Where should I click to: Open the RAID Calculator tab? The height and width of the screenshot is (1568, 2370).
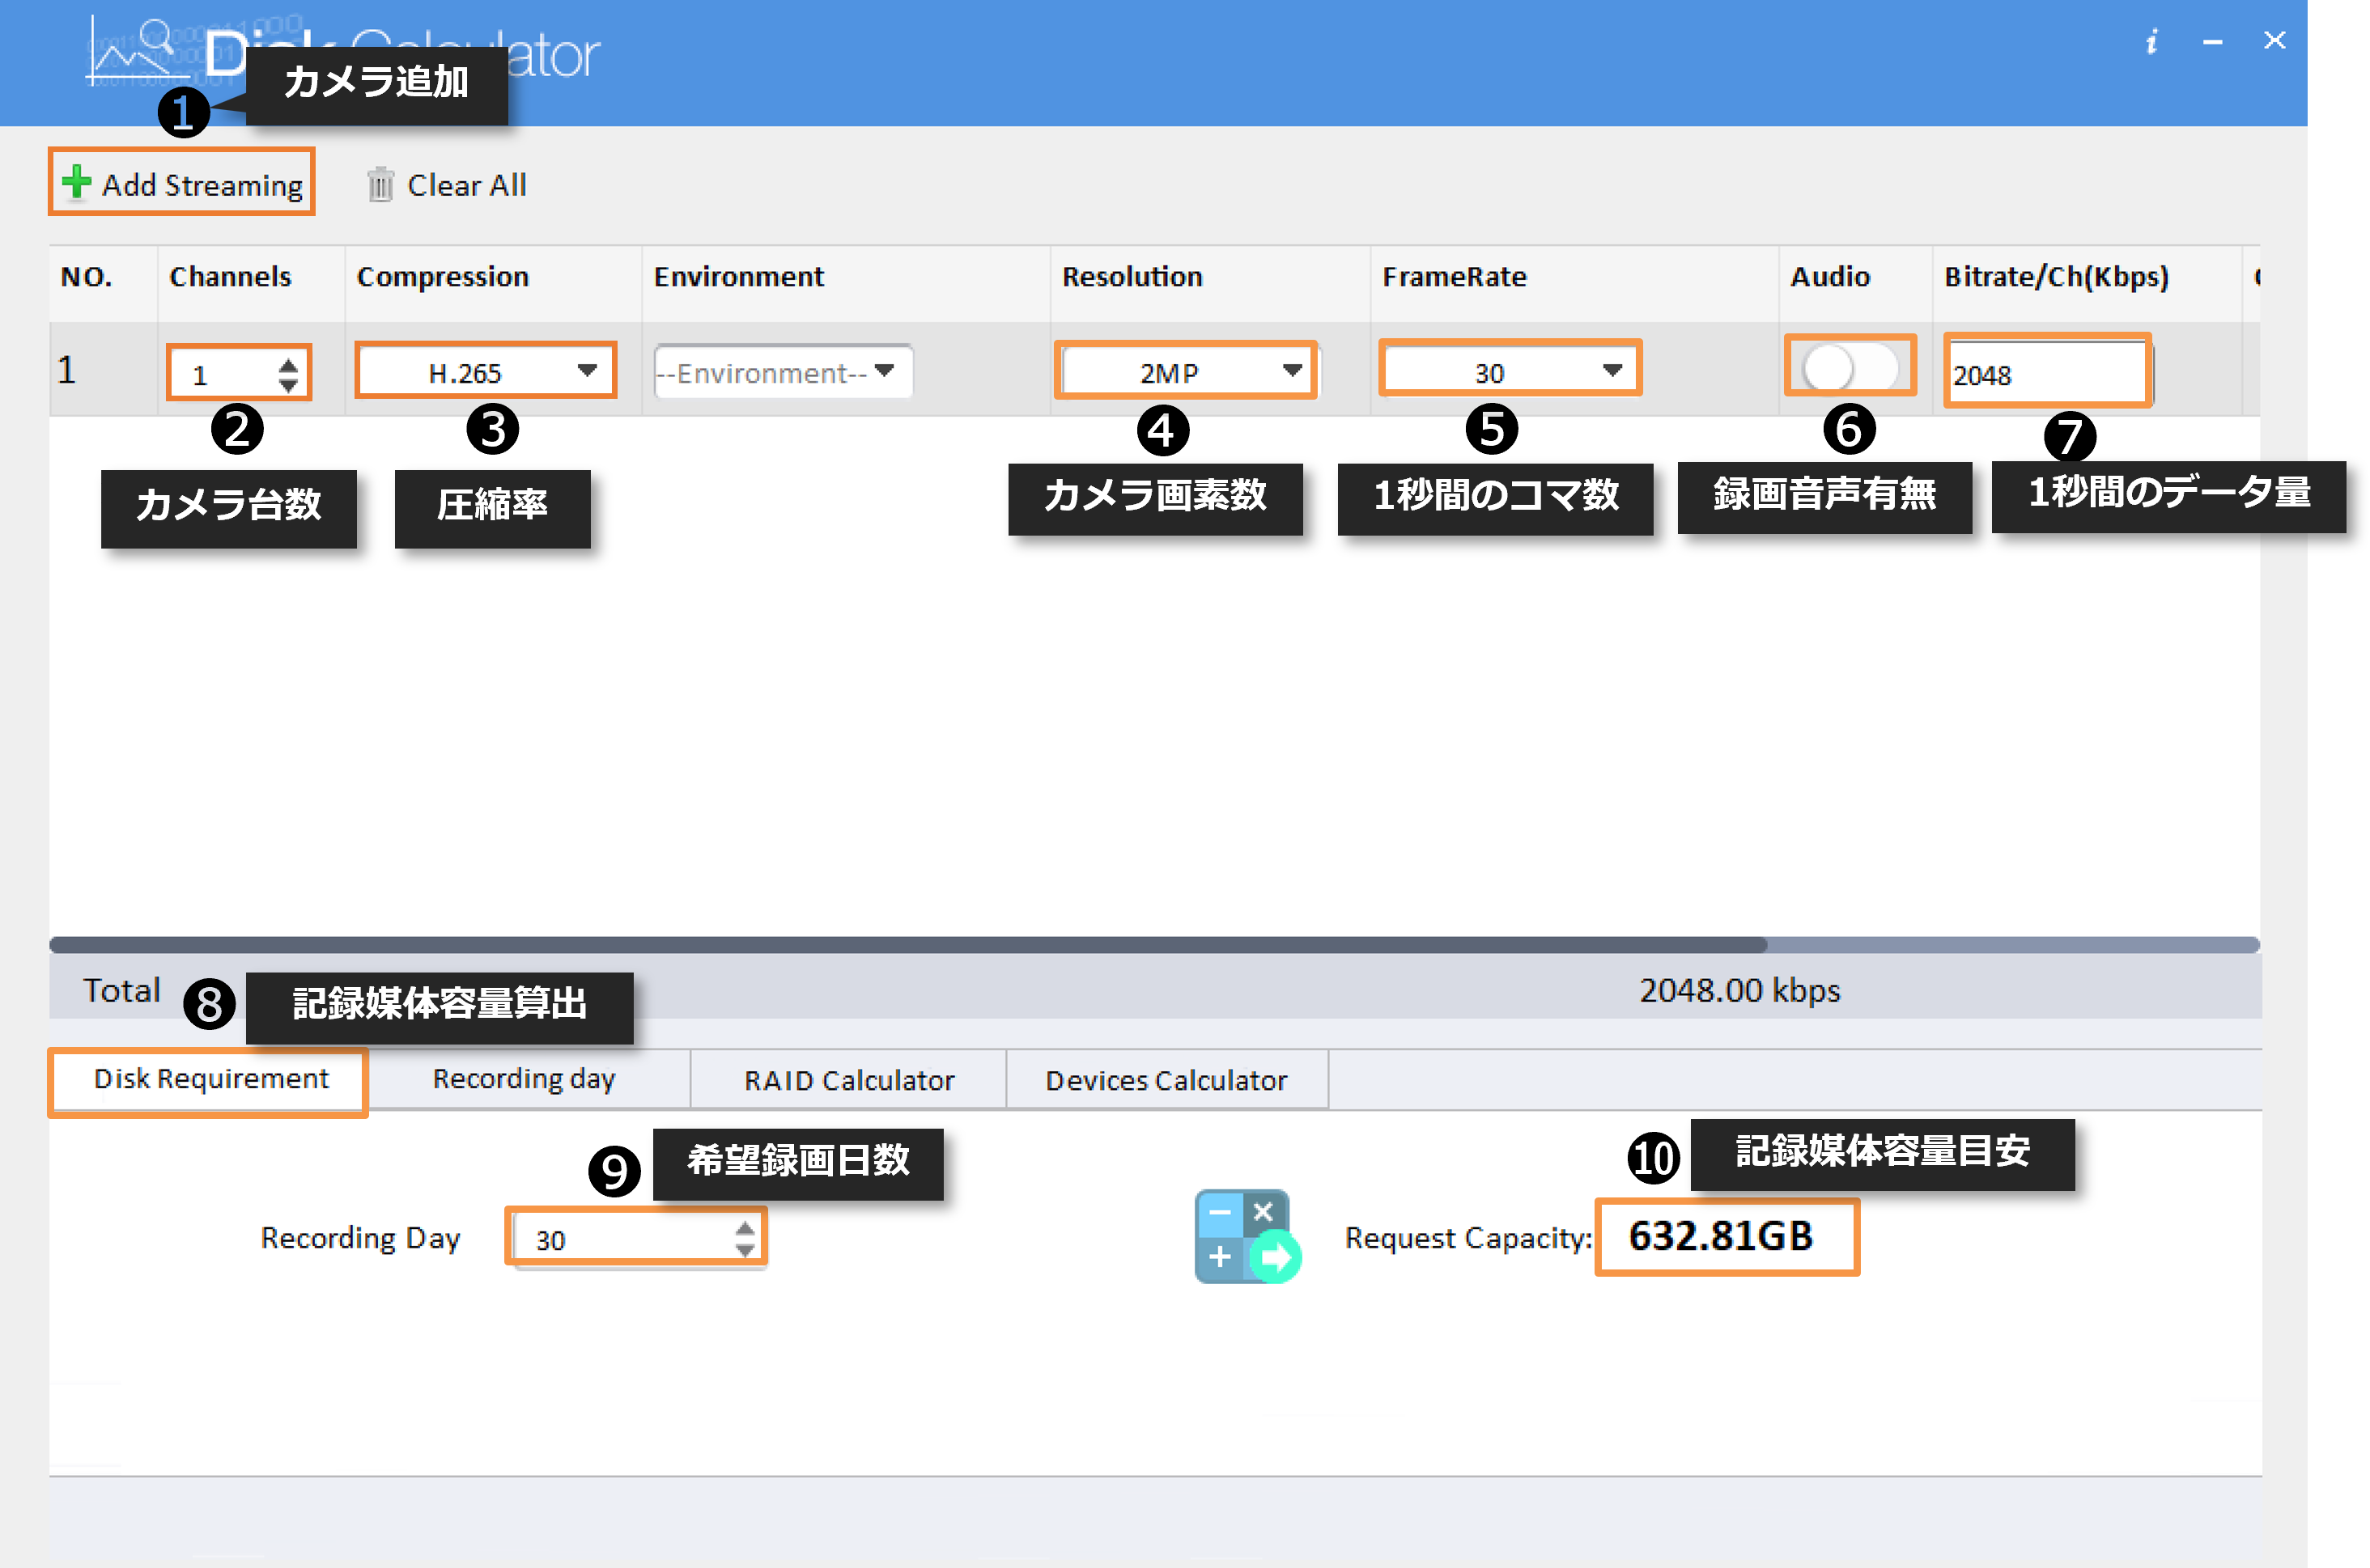848,1080
